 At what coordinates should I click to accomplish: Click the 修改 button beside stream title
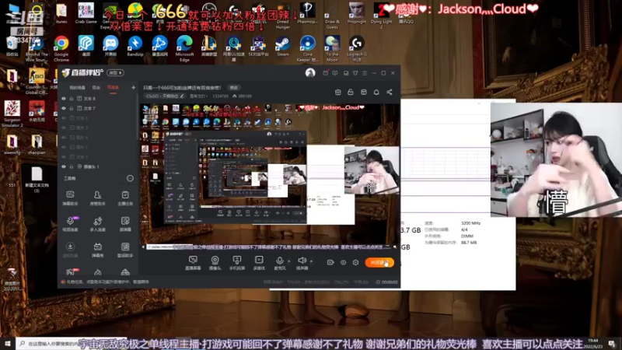[x=234, y=87]
